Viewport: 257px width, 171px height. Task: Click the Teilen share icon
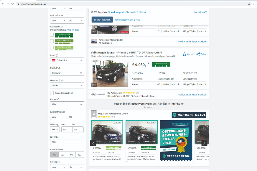pyautogui.click(x=198, y=54)
